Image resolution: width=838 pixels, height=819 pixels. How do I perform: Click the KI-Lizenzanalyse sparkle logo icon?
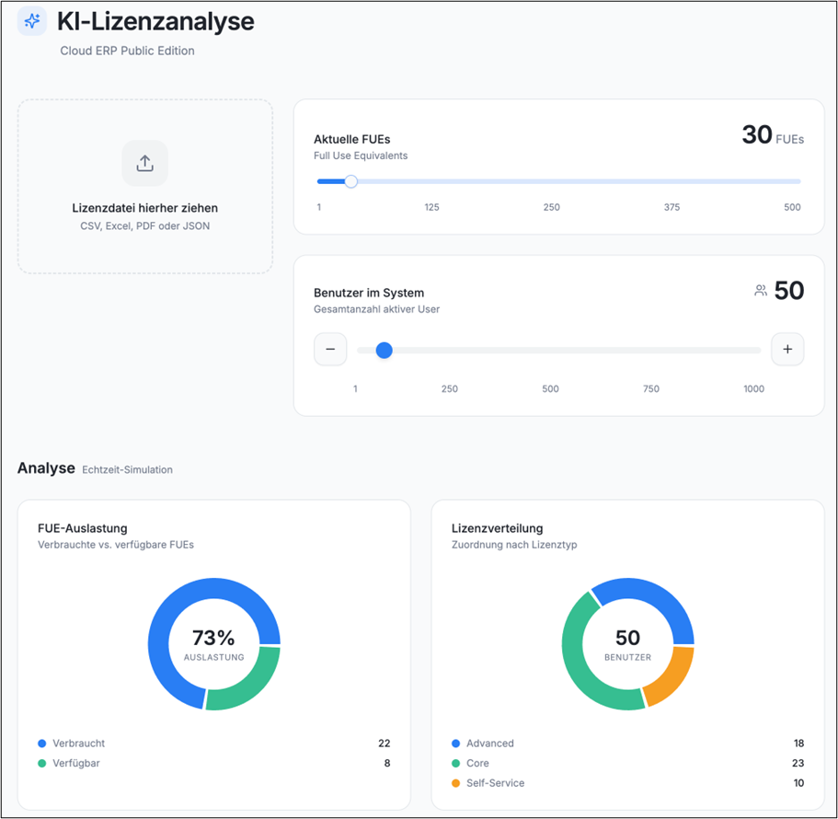[x=32, y=21]
